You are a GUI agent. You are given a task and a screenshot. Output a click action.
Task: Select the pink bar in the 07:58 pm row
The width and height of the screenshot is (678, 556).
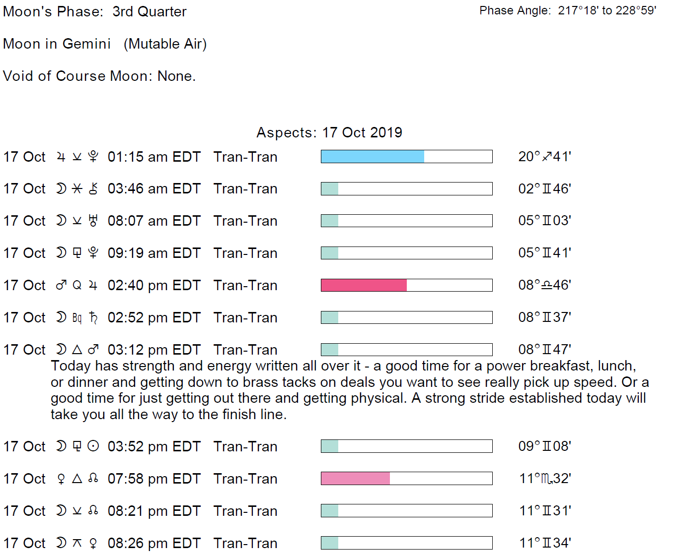pyautogui.click(x=355, y=478)
